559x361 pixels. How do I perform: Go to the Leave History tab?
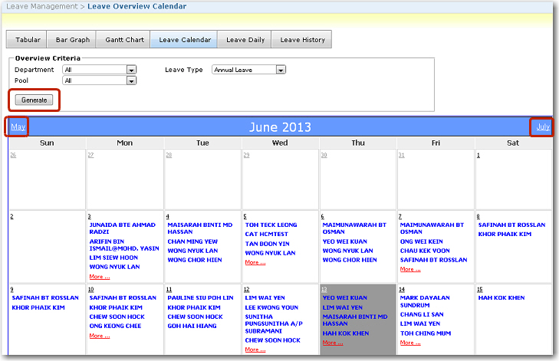point(302,40)
